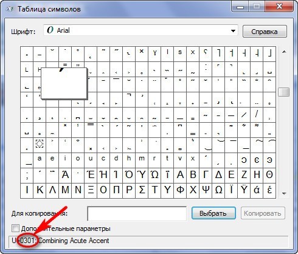The height and width of the screenshot is (254, 298).
Task: Select the Greek capital Phi character
Action: click(180, 191)
